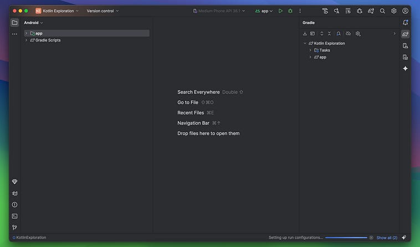This screenshot has width=420, height=247.
Task: Click 'Setting up run configurations...' status text
Action: 296,238
